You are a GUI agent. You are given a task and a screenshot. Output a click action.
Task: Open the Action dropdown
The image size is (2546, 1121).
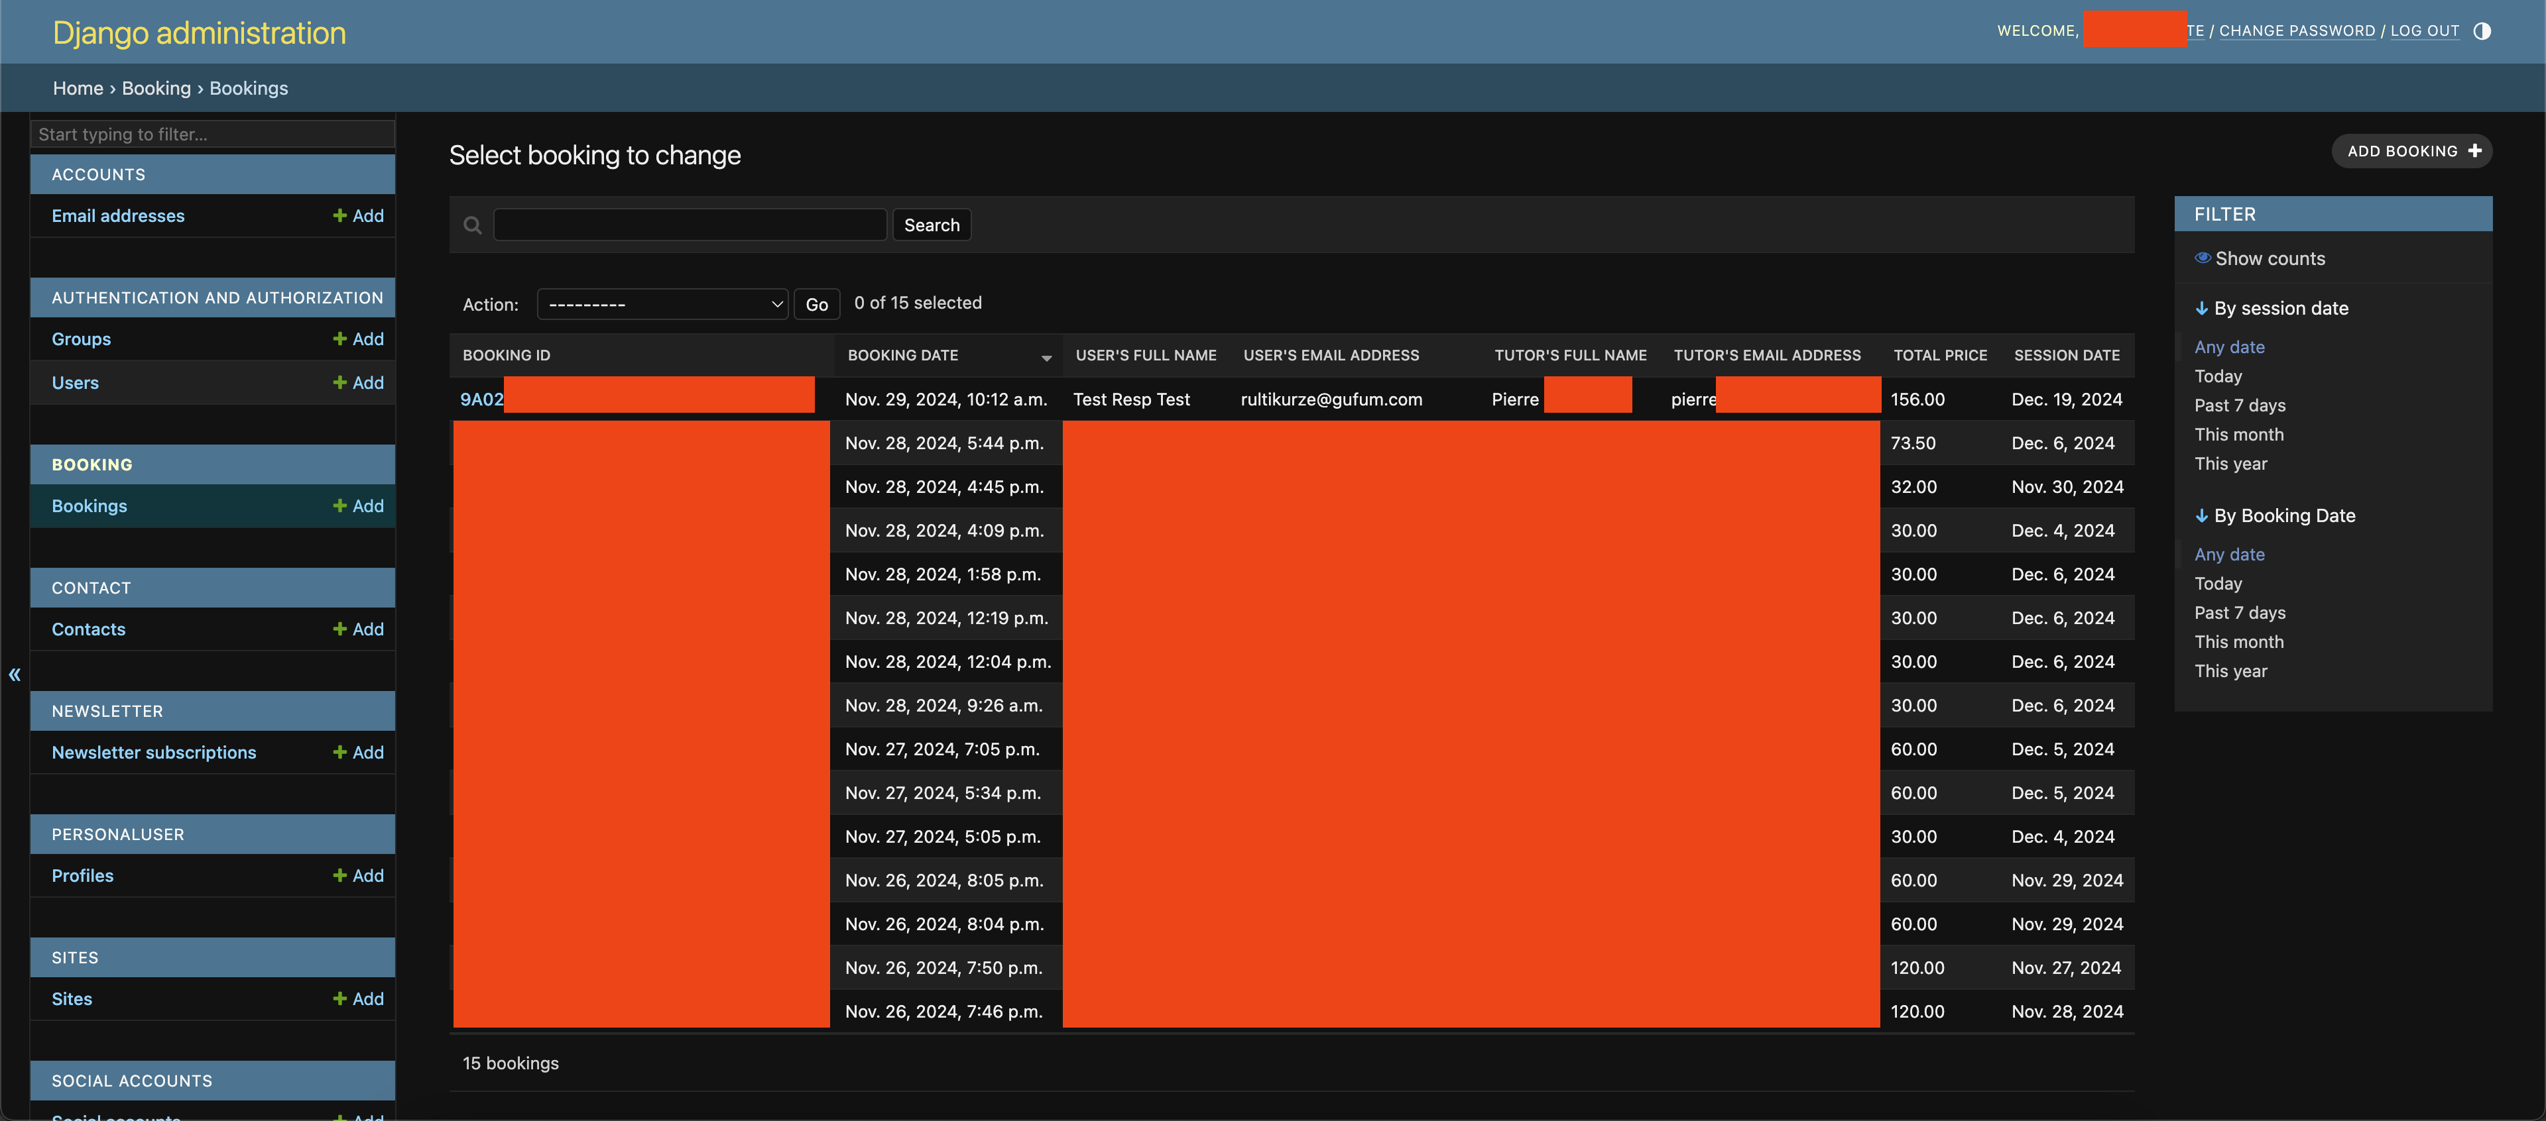tap(662, 304)
